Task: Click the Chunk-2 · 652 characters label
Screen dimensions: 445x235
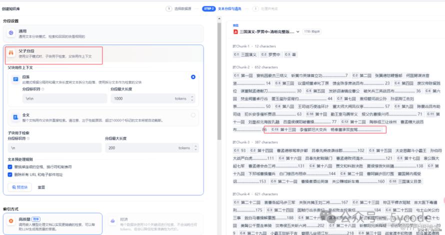Action: pos(255,67)
